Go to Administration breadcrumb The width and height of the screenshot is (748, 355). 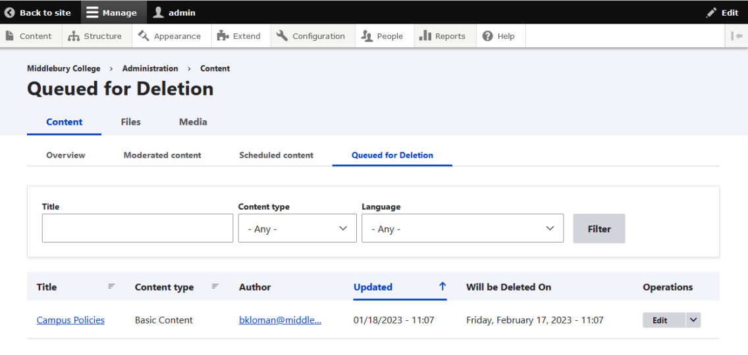tap(150, 68)
